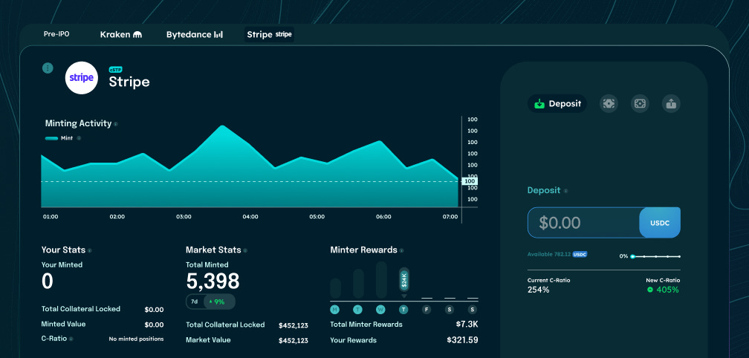Click the 01:00 time axis label

point(51,217)
